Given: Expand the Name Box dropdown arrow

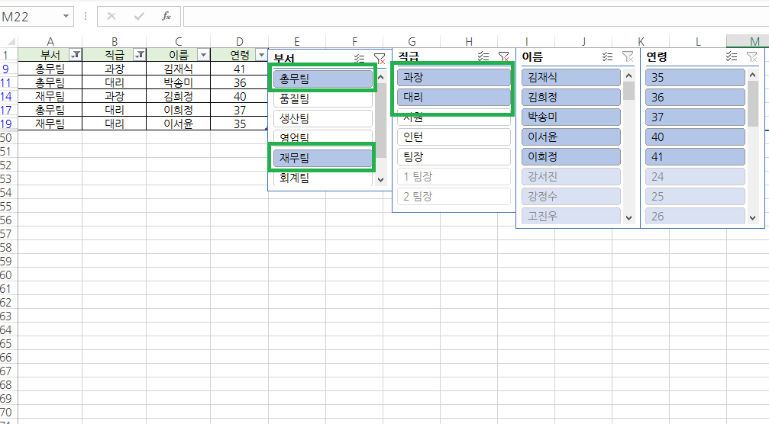Looking at the screenshot, I should tap(66, 17).
